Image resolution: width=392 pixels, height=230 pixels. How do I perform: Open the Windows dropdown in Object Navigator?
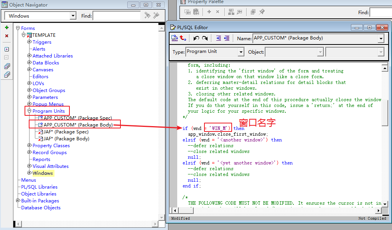coord(73,16)
